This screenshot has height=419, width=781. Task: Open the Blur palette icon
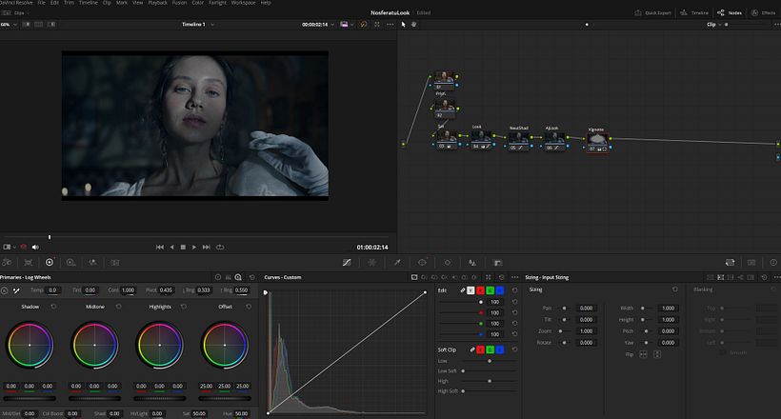click(x=471, y=263)
